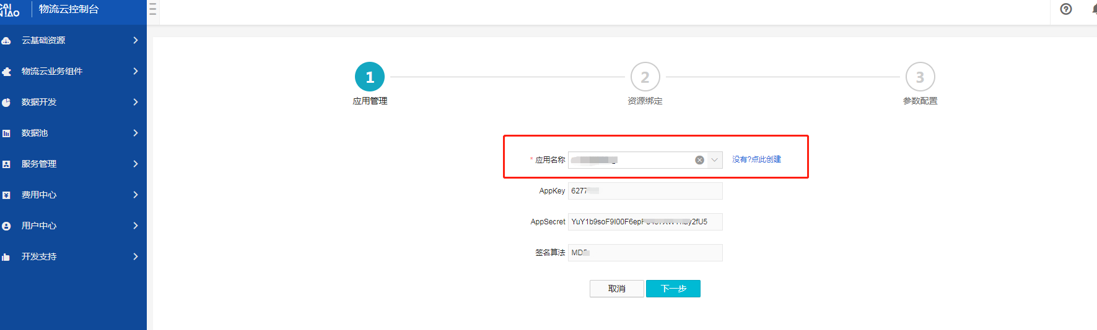Open the 应用名称 dropdown arrow

(x=714, y=160)
